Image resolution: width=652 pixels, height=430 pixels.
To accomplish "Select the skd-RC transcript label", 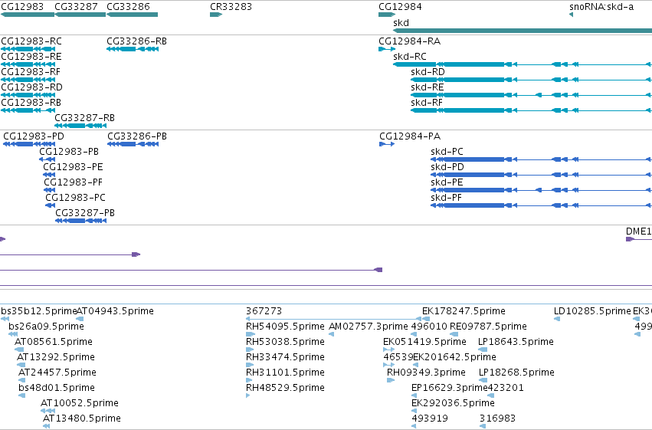I will pyautogui.click(x=410, y=57).
